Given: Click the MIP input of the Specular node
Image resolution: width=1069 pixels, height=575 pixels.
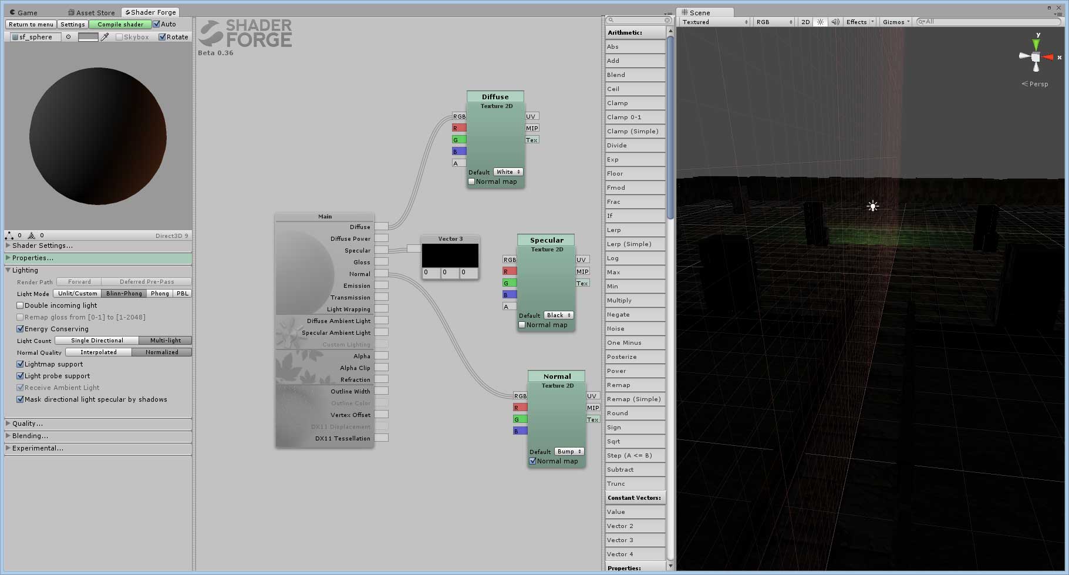Looking at the screenshot, I should (582, 271).
